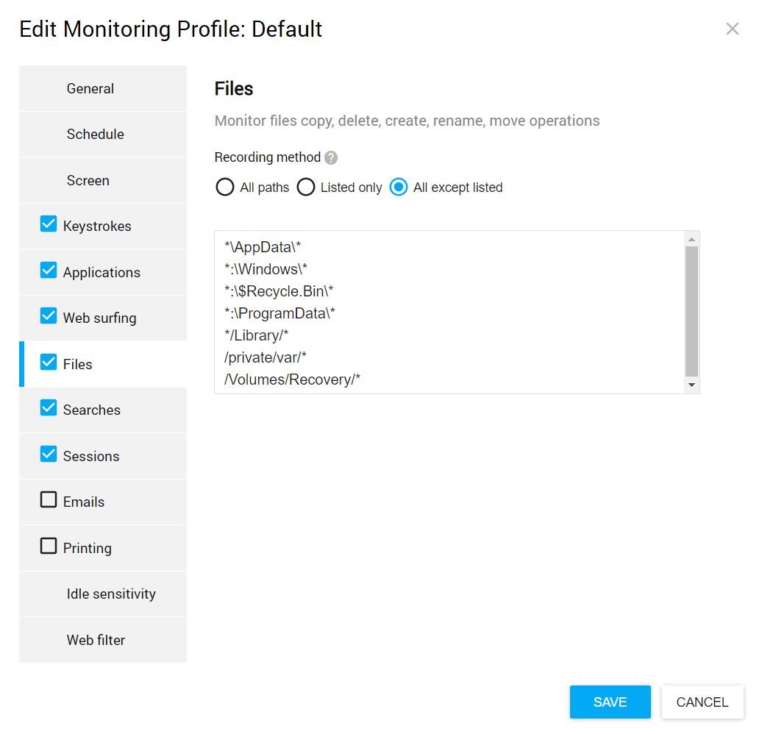Select All except listed radio button

click(x=399, y=188)
